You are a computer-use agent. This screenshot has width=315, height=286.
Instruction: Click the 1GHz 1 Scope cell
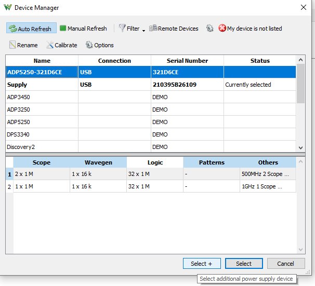[268, 186]
